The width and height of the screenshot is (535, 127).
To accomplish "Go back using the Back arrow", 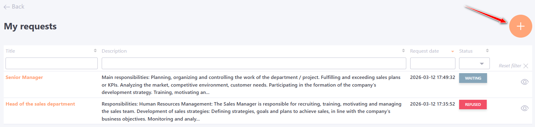I will point(14,7).
